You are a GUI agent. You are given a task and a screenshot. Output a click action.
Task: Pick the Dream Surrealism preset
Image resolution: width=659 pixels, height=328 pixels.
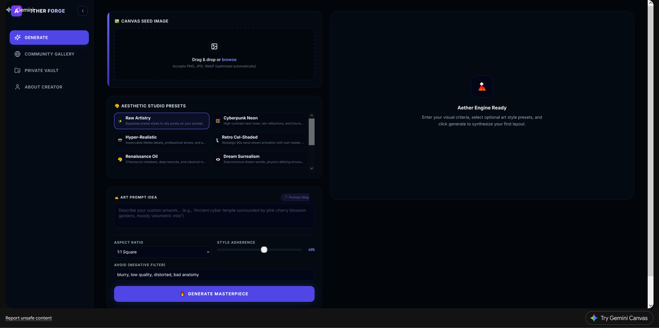pos(259,159)
